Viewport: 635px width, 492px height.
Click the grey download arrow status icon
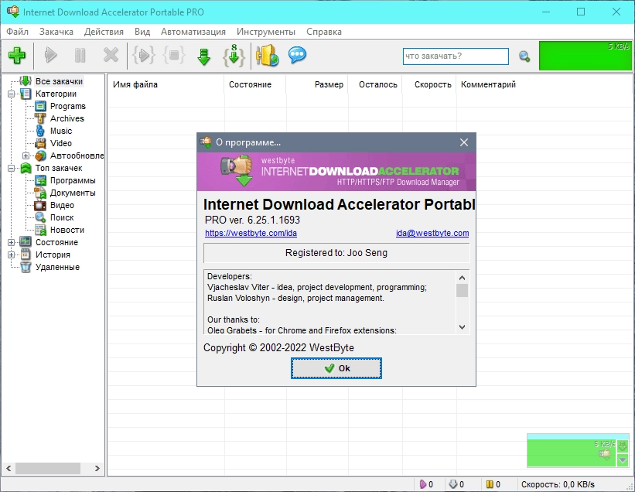pyautogui.click(x=453, y=484)
